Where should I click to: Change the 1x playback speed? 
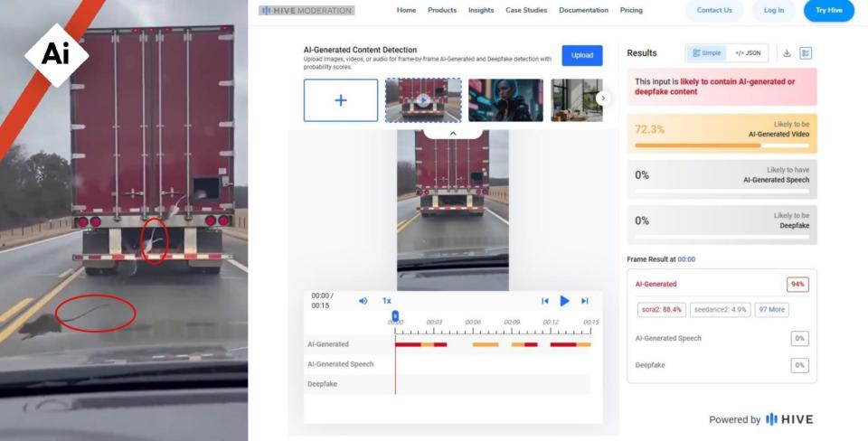[x=386, y=301]
